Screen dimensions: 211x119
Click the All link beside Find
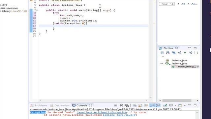click(183, 4)
